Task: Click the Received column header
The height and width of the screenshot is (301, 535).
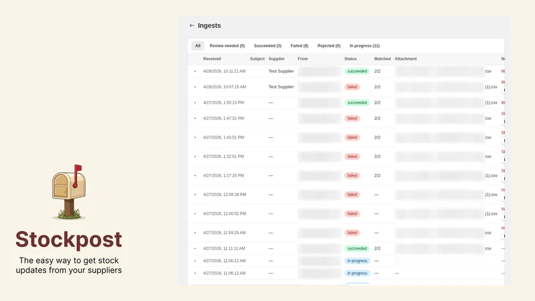Action: click(212, 59)
